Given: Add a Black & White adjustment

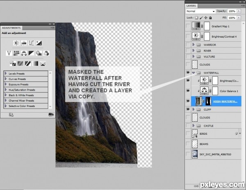Looking at the screenshot, I should point(31,53).
